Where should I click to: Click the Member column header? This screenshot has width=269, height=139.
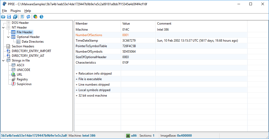(97, 24)
